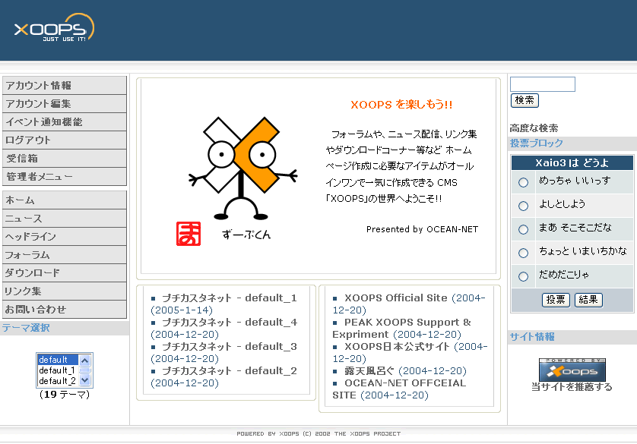Select the よしとしよう poll option
637x444 pixels.
(x=523, y=205)
